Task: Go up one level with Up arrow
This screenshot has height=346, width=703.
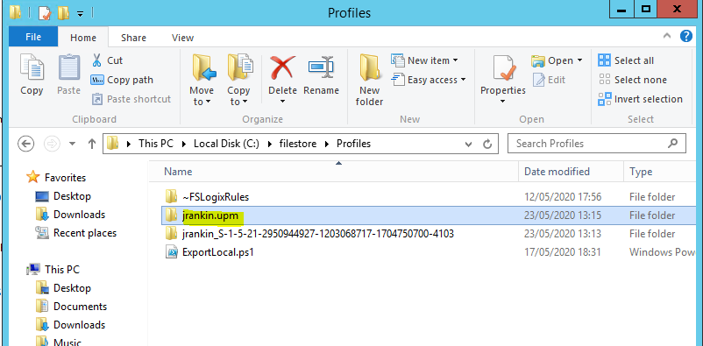Action: [92, 144]
